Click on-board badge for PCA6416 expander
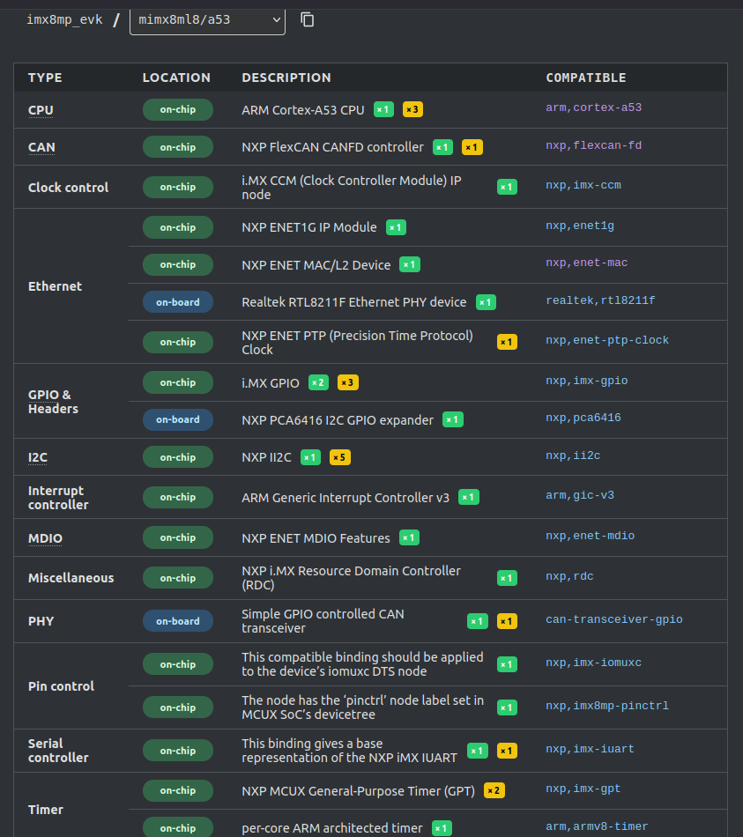Viewport: 743px width, 837px height. 178,419
